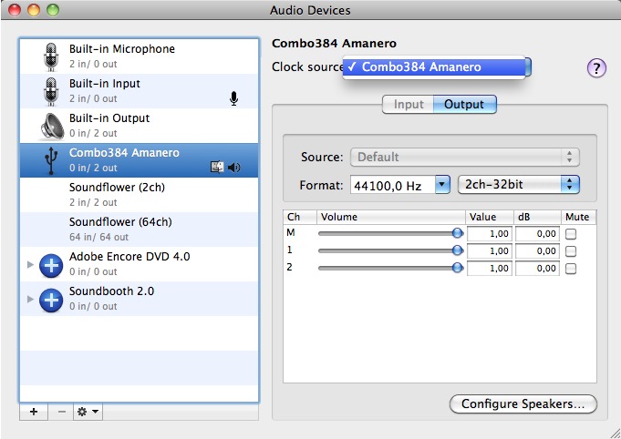
Task: Expand the Adobe Encore DVD 4.0 disclosure triangle
Action: click(x=30, y=264)
